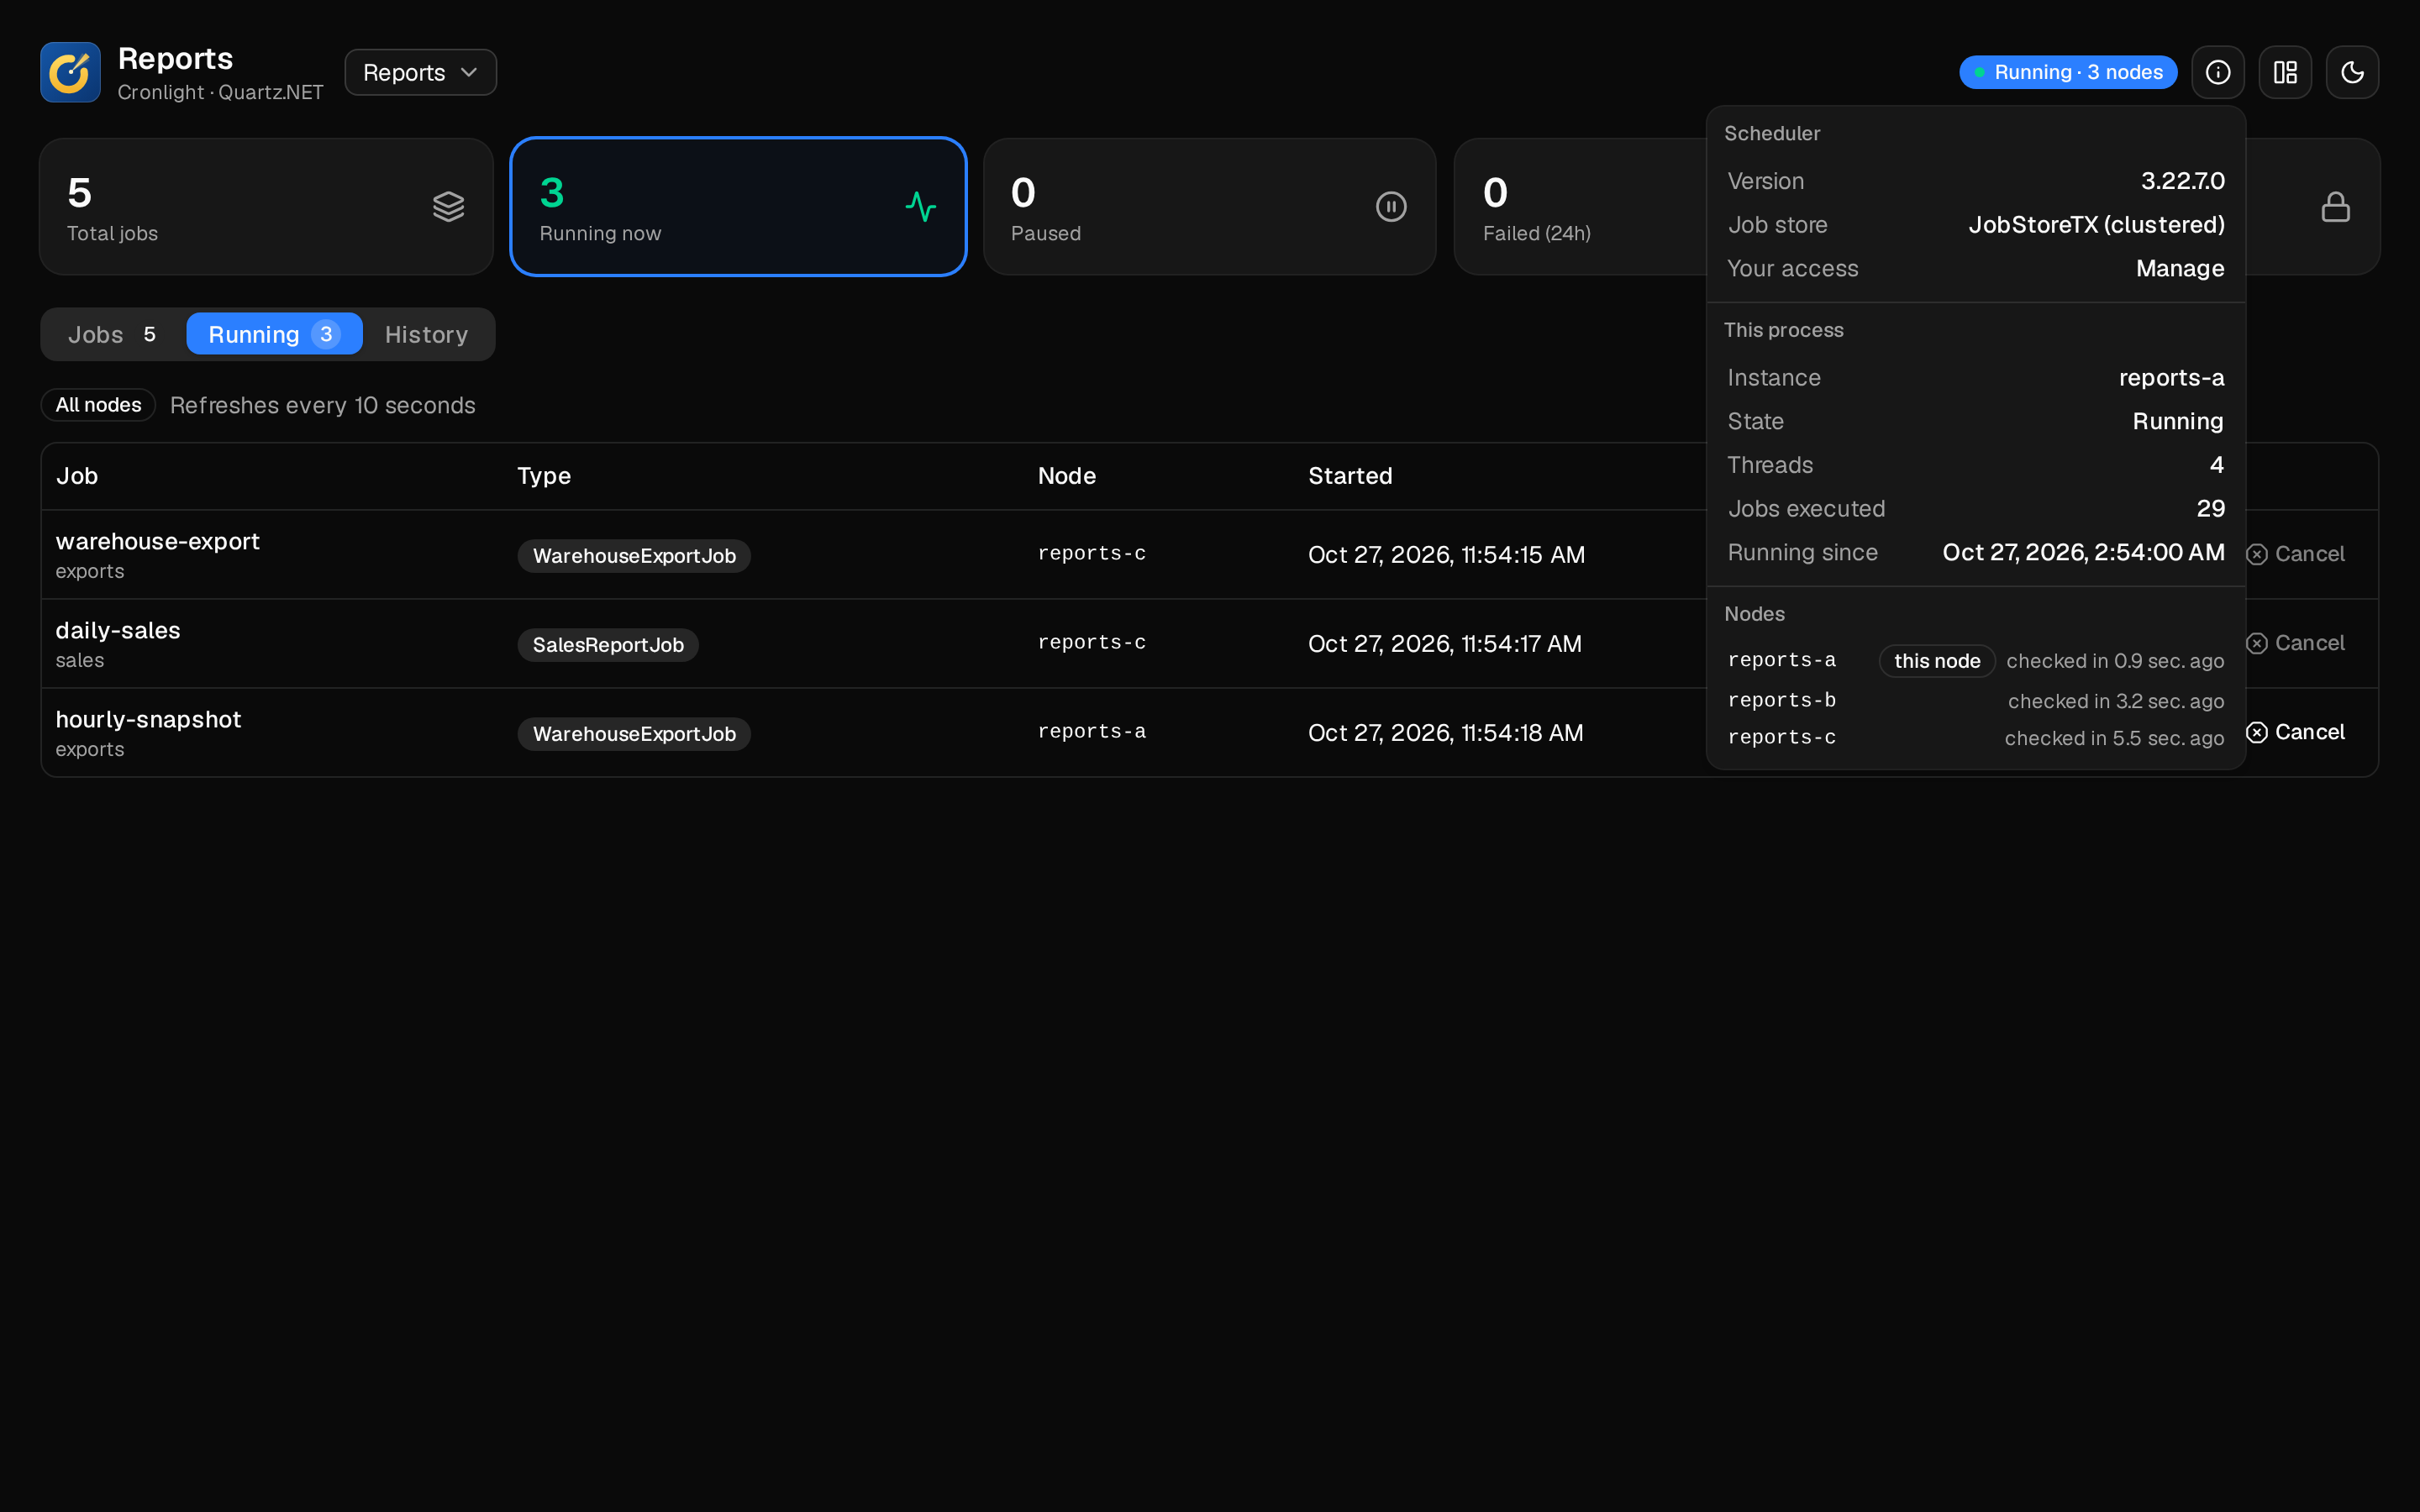The image size is (2420, 1512).
Task: Click the All nodes filter chip
Action: point(98,405)
